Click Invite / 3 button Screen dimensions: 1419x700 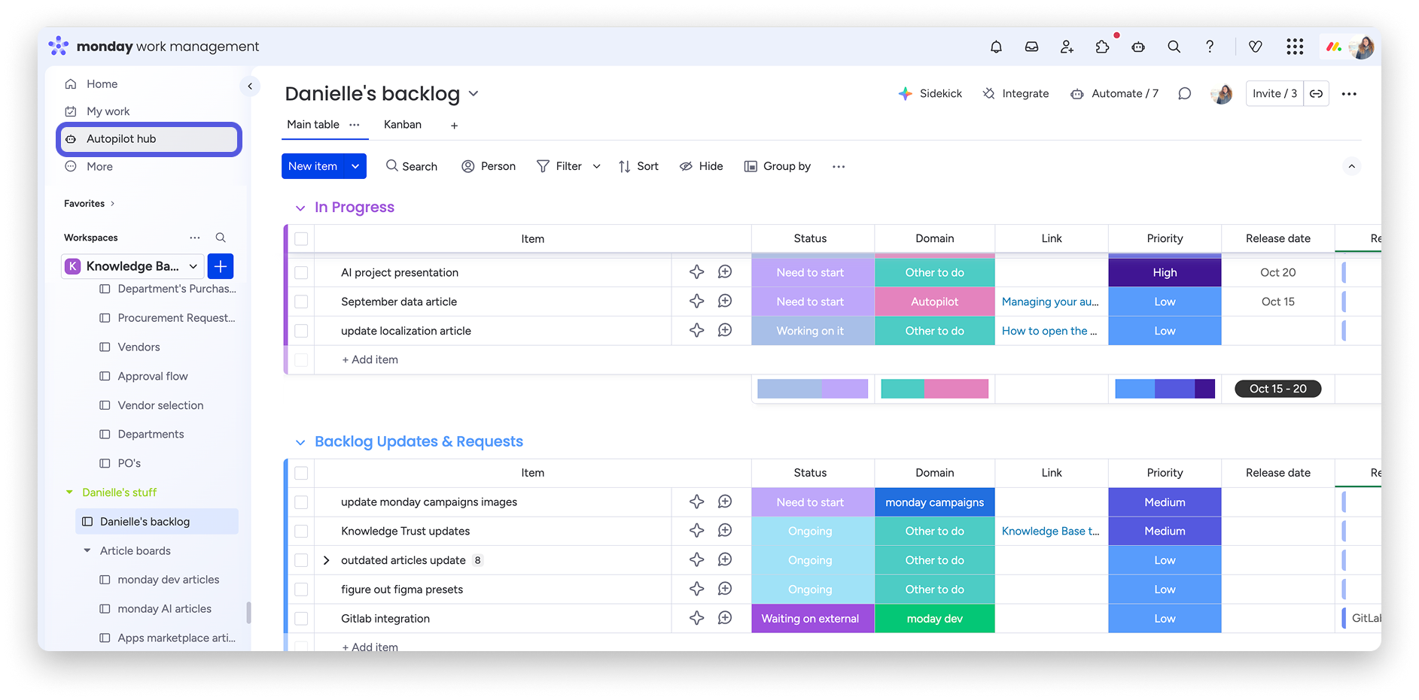tap(1274, 93)
